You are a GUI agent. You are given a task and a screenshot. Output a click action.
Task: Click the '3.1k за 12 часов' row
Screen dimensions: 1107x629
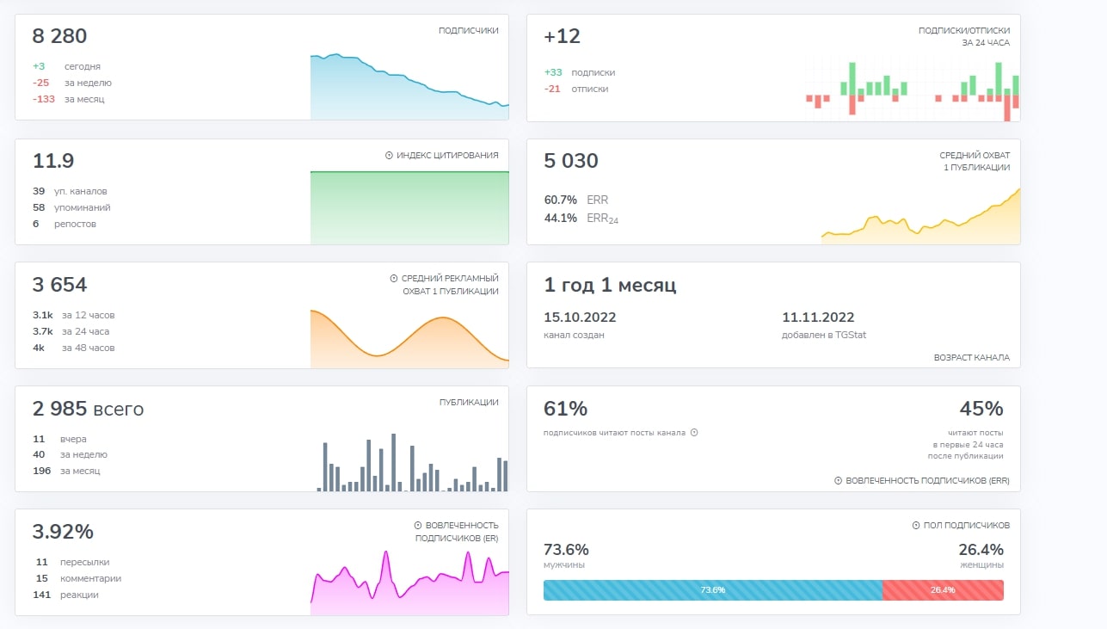click(x=73, y=315)
